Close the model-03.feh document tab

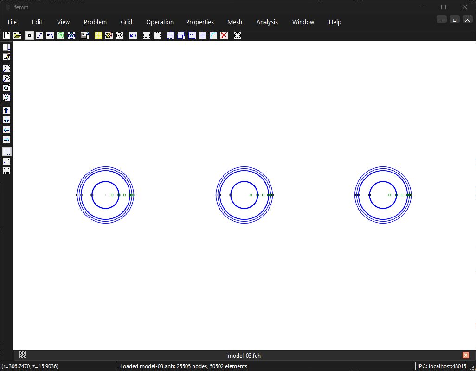pyautogui.click(x=466, y=355)
